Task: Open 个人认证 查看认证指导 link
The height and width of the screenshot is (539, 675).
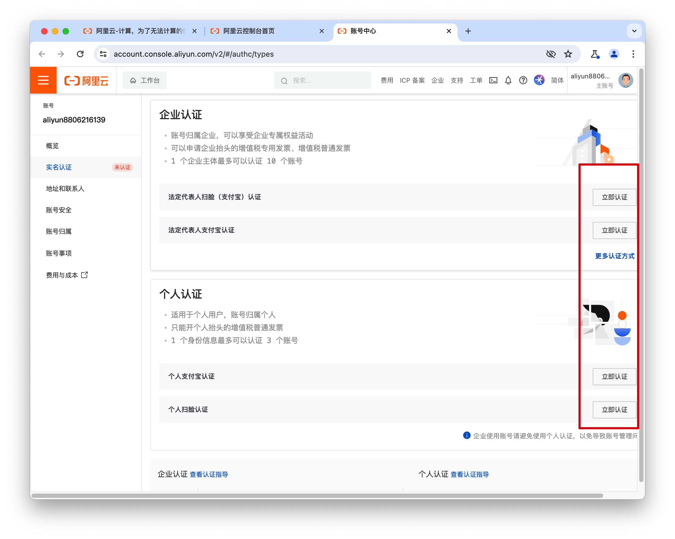Action: pyautogui.click(x=470, y=474)
